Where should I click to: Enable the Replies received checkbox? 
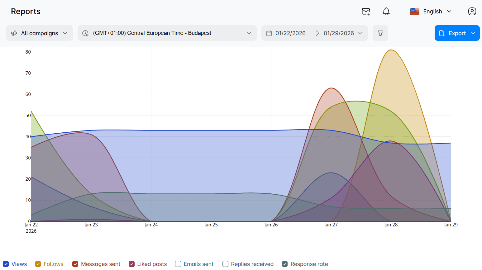tap(225, 264)
